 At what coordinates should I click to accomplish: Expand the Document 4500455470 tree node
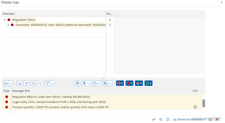click(x=8, y=25)
